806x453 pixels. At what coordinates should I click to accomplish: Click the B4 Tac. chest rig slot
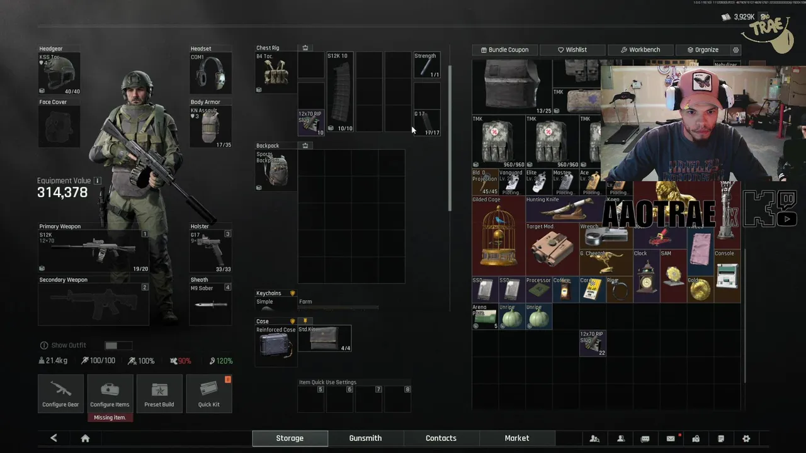pos(276,73)
